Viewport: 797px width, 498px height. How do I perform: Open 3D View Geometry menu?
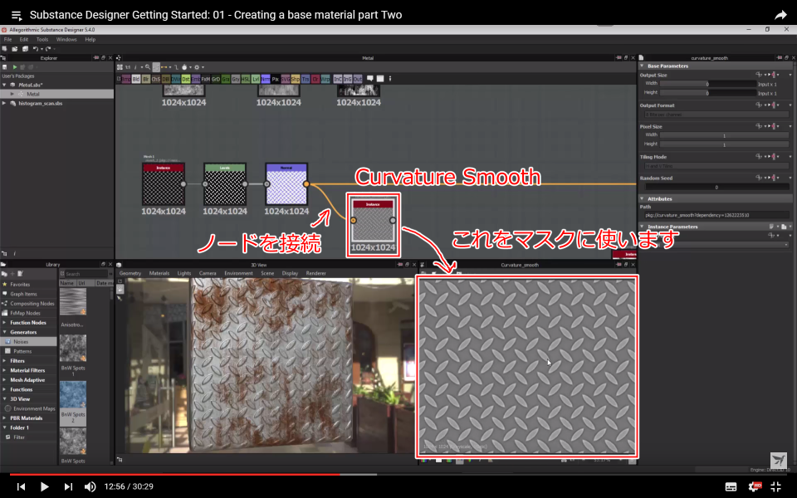[x=130, y=273]
